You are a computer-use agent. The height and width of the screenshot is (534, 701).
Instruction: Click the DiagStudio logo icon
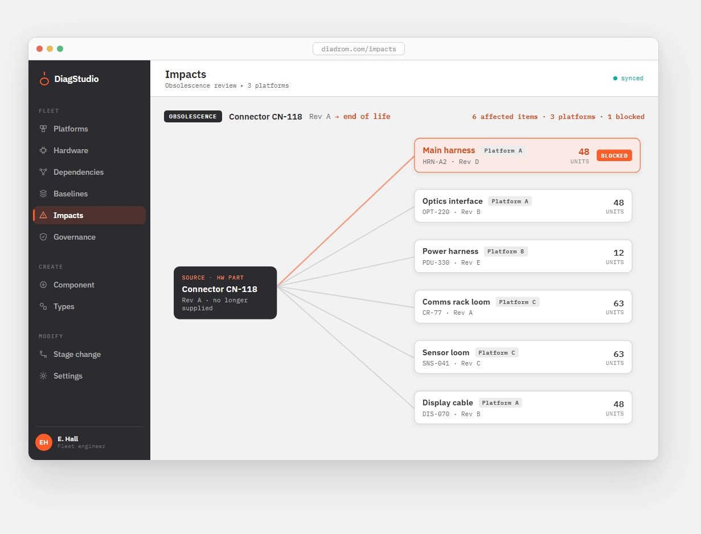(44, 79)
